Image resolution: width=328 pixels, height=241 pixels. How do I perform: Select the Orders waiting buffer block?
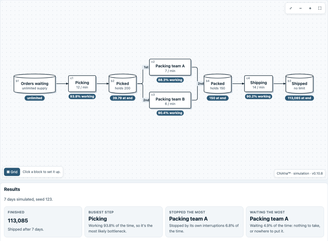[x=34, y=84]
